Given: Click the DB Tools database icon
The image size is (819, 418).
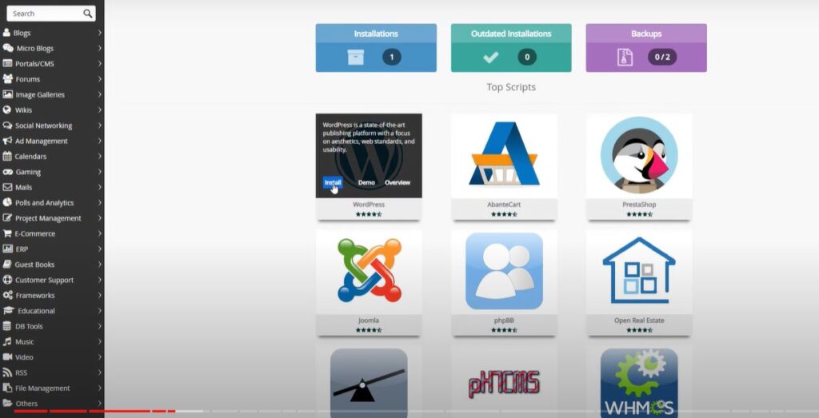Looking at the screenshot, I should tap(6, 326).
